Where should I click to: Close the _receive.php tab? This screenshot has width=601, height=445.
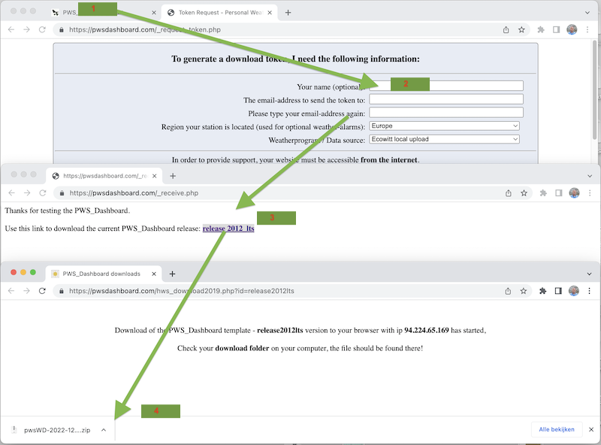coord(155,176)
